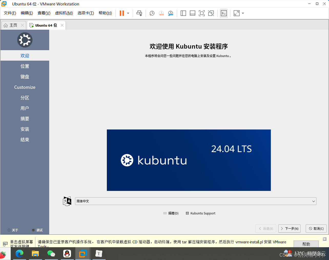Click the pause virtual machine icon
329x260 pixels.
(122, 13)
